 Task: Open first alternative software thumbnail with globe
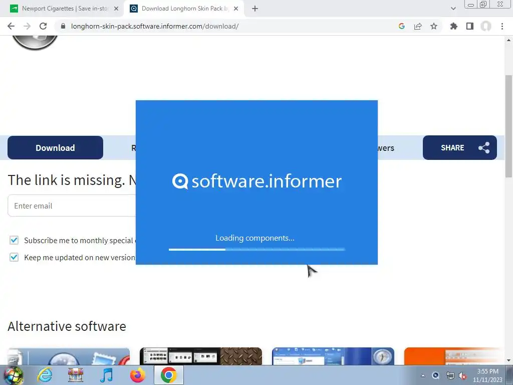coord(69,356)
